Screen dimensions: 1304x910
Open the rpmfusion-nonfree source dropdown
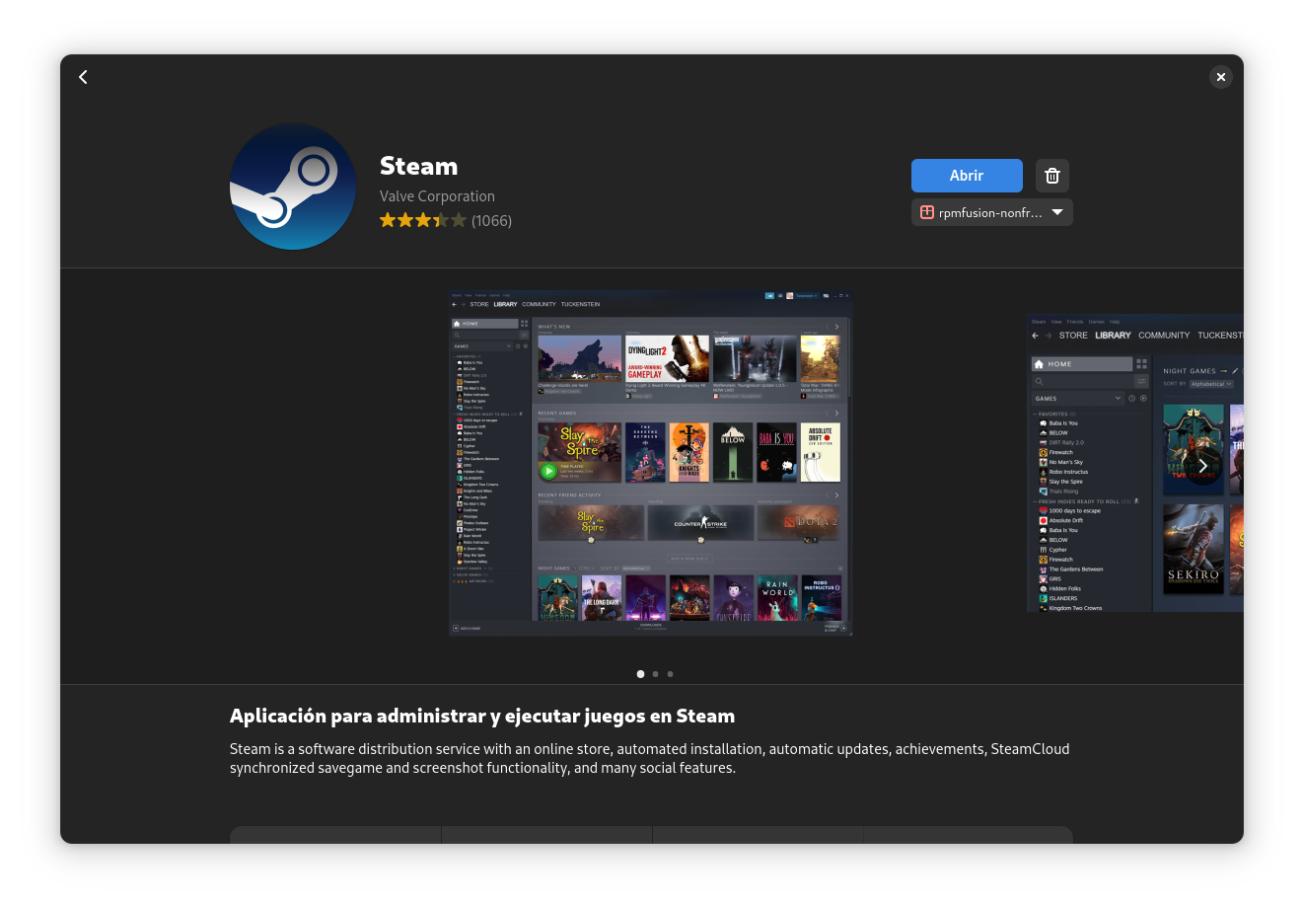992,212
